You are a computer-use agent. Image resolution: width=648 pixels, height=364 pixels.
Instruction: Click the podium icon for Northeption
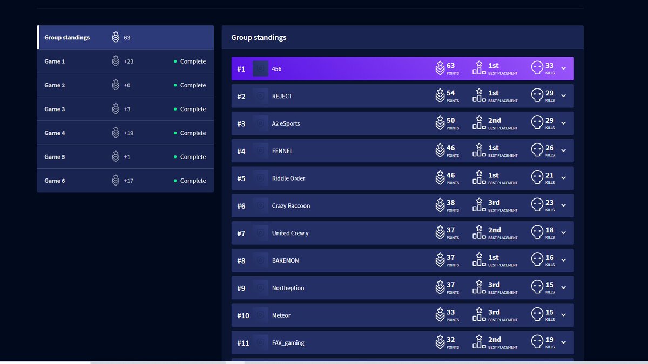[479, 287]
